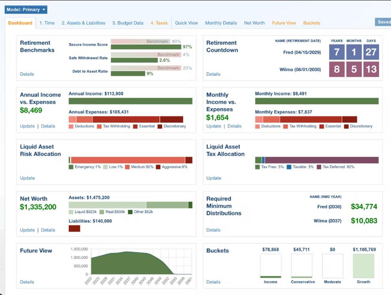Open the Quick View tab
Viewport: 391px width, 295px height.
coord(186,23)
